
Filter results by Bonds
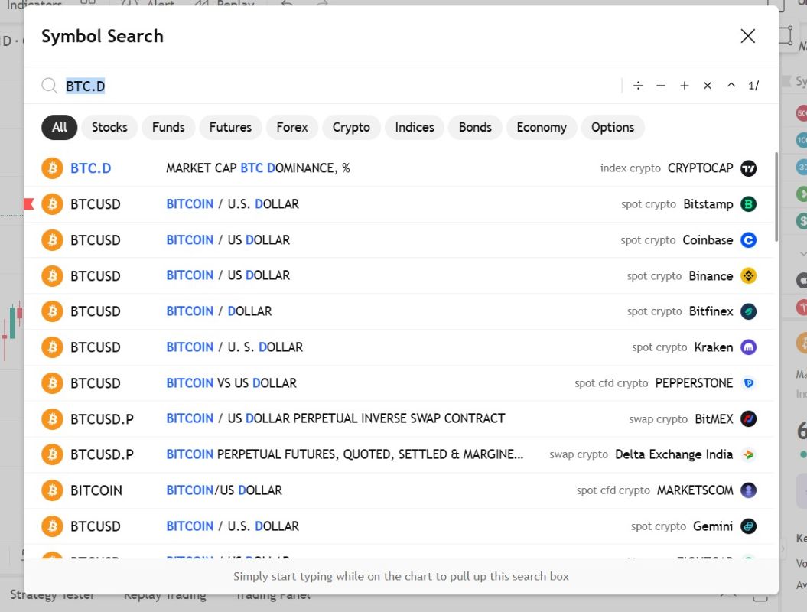475,127
